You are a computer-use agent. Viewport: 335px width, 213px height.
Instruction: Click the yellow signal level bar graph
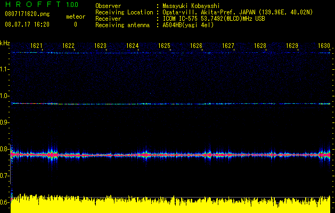(170, 204)
